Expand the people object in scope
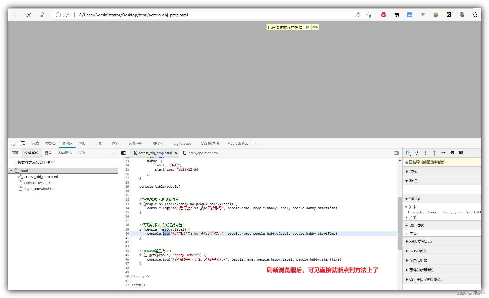The height and width of the screenshot is (298, 489). (409, 212)
